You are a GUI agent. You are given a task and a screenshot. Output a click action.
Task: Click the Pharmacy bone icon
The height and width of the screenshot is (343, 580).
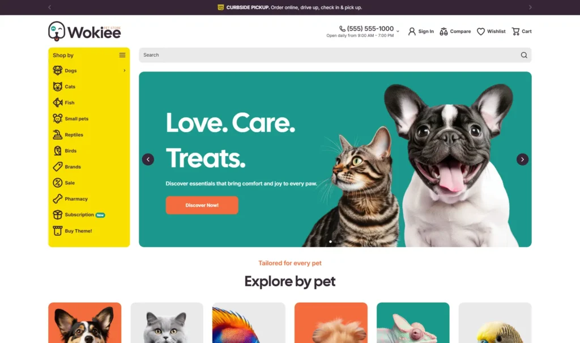57,199
